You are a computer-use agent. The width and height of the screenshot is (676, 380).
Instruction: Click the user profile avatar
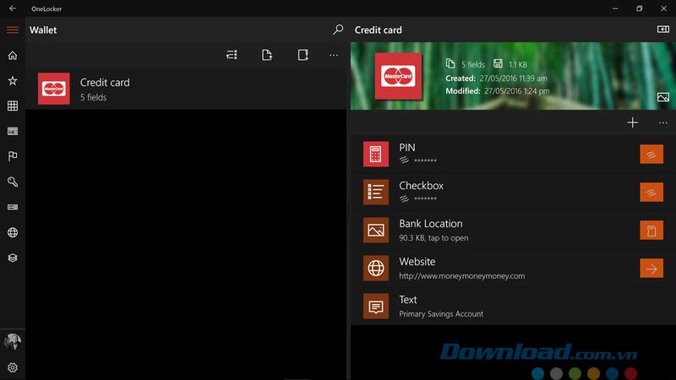coord(12,342)
